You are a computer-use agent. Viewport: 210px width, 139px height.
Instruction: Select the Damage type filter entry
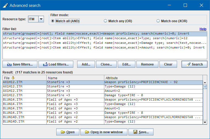point(104,43)
